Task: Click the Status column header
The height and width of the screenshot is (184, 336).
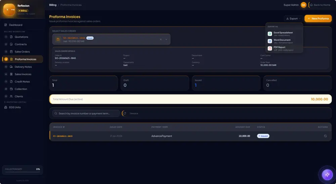Action: click(261, 127)
